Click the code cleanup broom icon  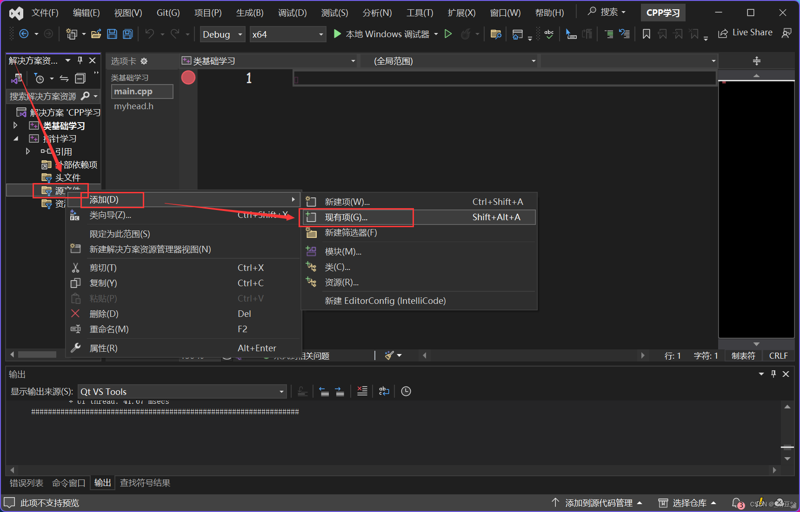point(389,355)
